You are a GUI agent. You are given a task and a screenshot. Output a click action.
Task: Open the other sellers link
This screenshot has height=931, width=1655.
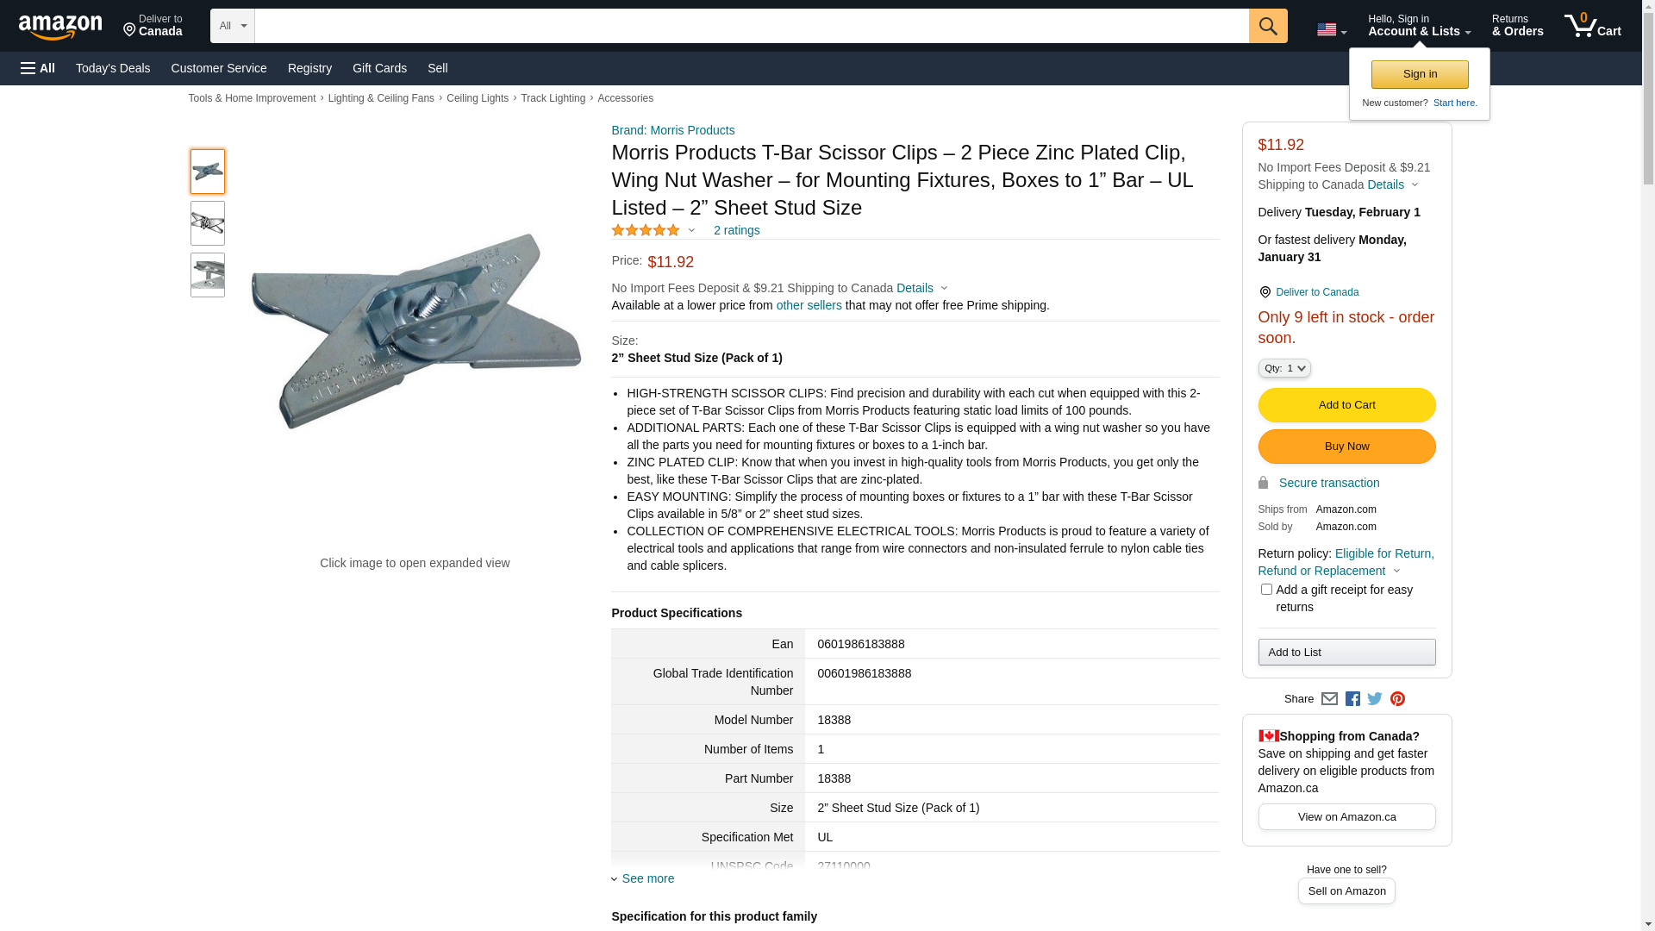pos(809,305)
